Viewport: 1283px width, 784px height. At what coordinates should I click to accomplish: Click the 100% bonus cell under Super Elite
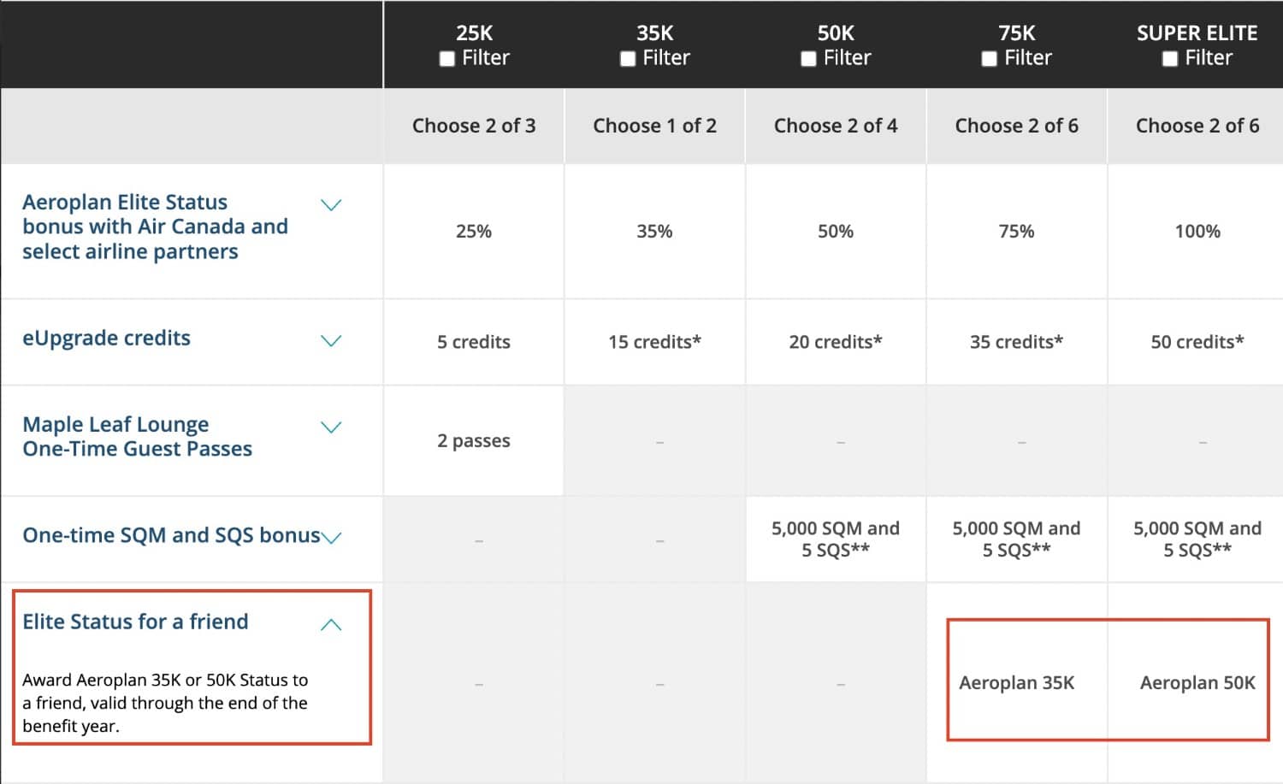click(x=1197, y=231)
